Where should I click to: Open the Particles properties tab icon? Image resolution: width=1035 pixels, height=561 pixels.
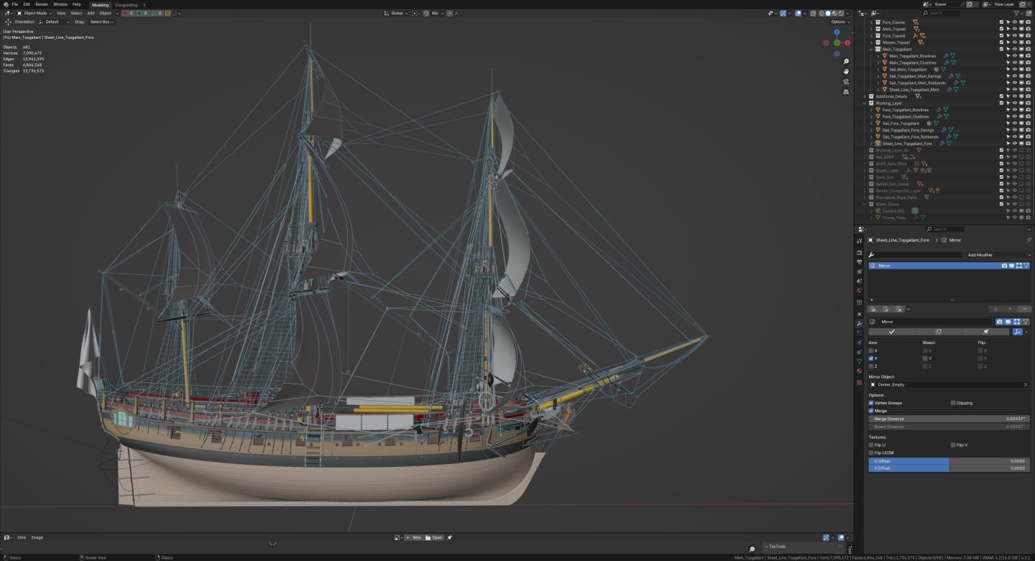click(x=859, y=333)
